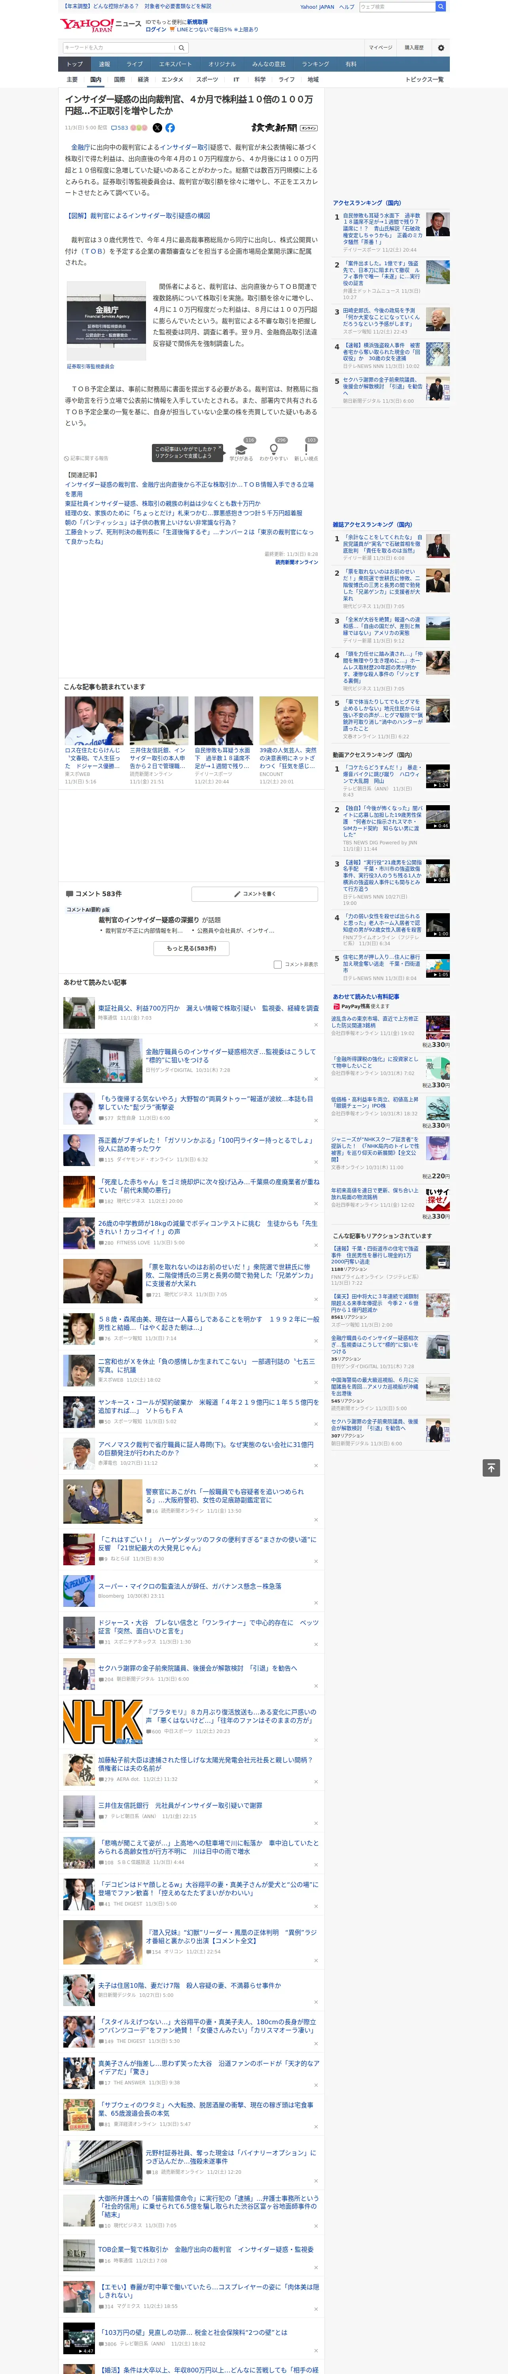The image size is (508, 2374).
Task: Click the scroll-to-top arrow button
Action: (491, 1468)
